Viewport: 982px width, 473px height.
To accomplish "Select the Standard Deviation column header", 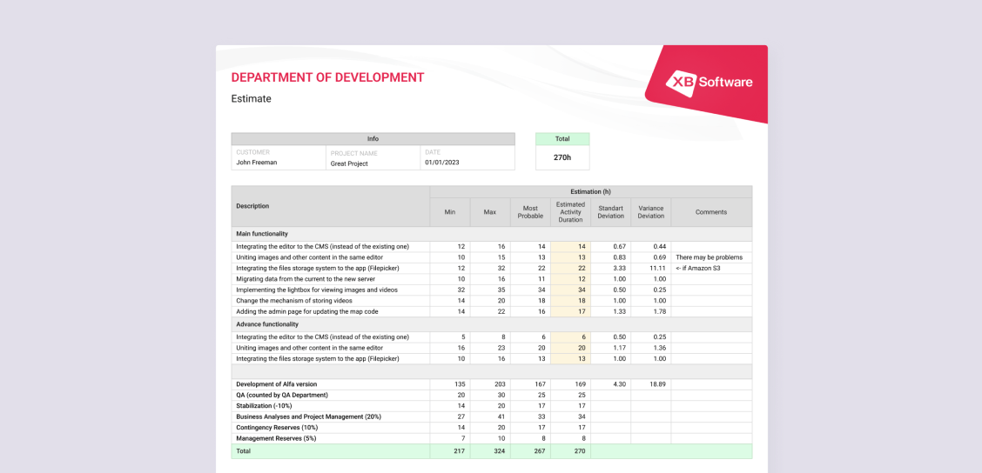I will [610, 212].
